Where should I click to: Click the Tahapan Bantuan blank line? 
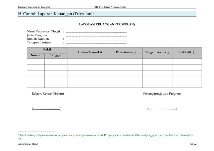(x=96, y=43)
